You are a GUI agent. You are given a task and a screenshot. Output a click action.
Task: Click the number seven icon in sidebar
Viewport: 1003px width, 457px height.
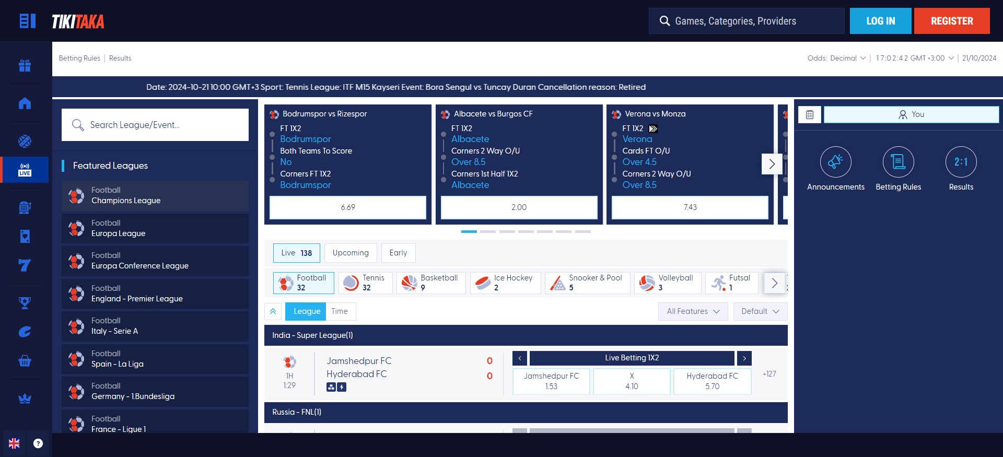tap(25, 265)
